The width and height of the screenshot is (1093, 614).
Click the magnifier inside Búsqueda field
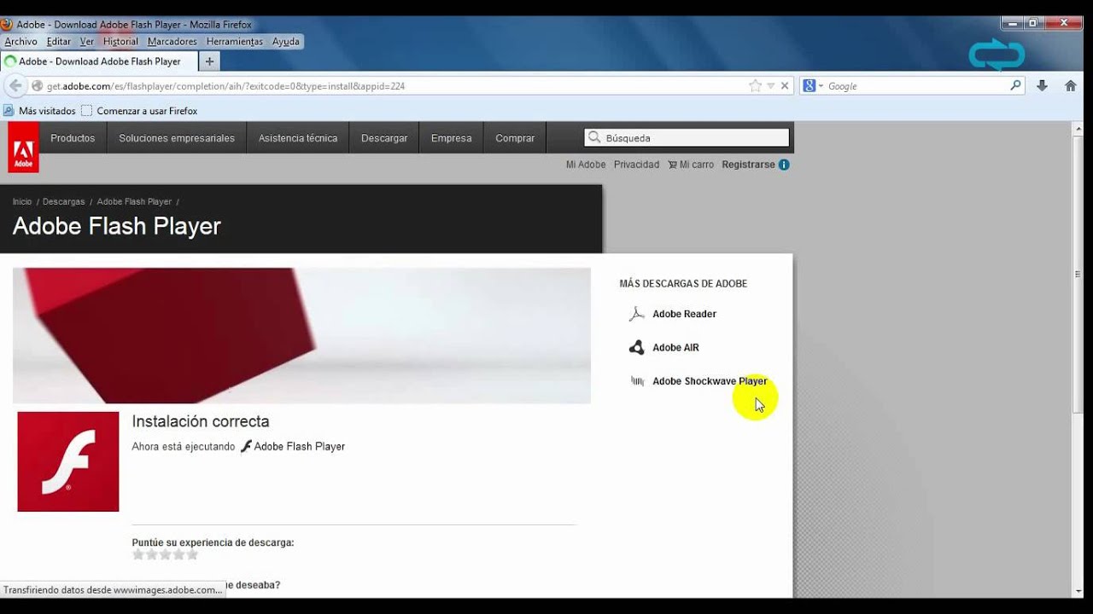594,137
